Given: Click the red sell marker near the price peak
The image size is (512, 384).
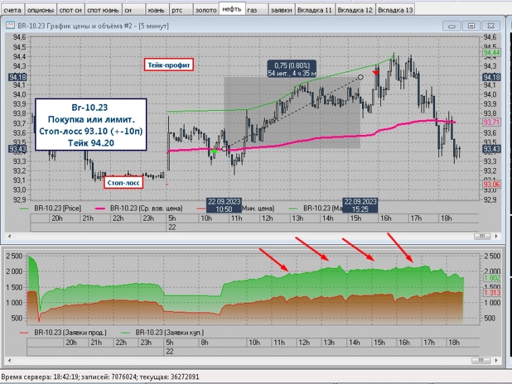Looking at the screenshot, I should [x=376, y=72].
